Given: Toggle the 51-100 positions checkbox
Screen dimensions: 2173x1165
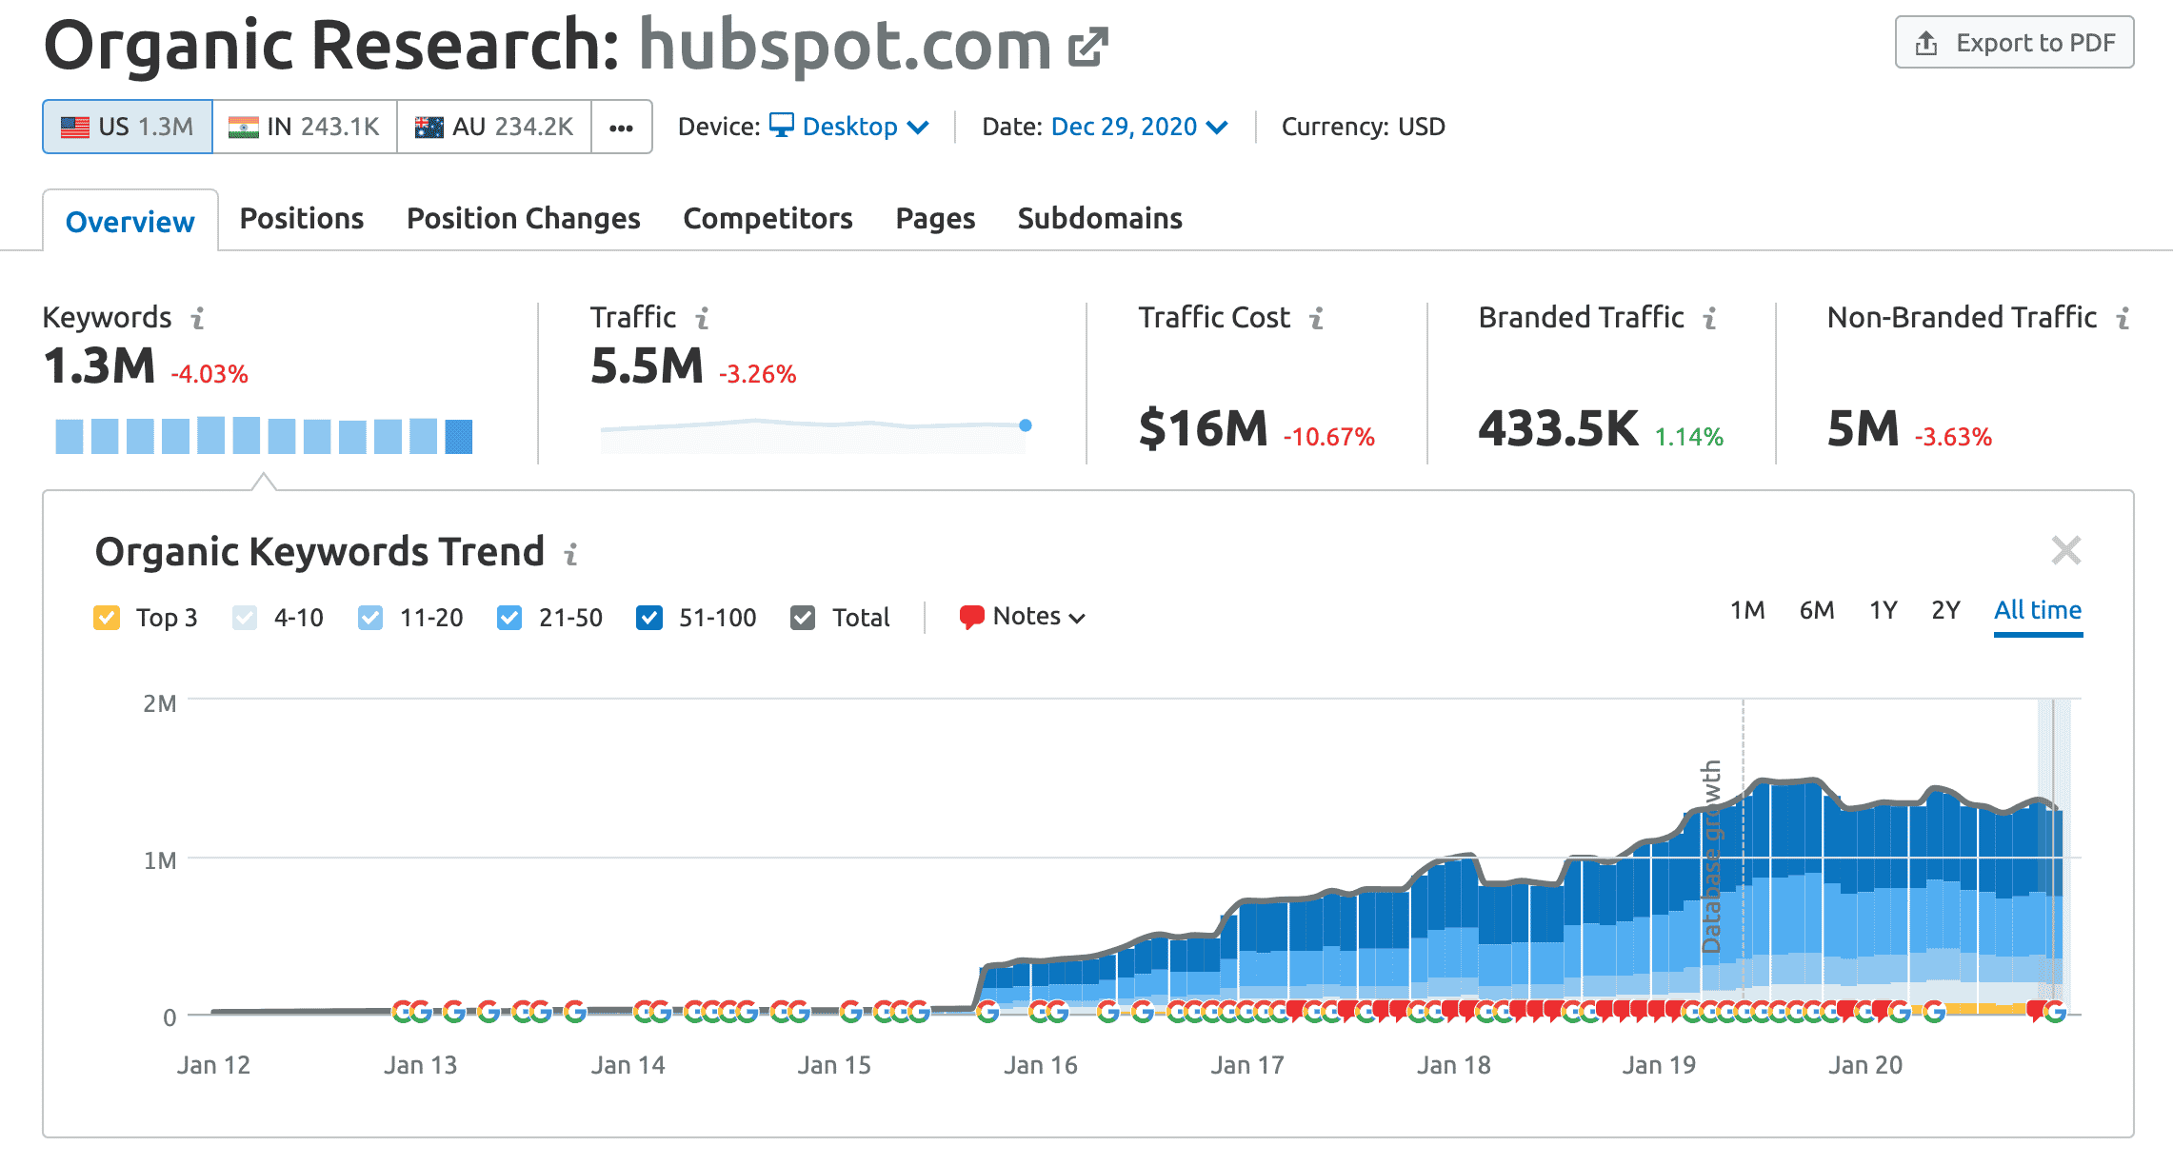Looking at the screenshot, I should 649,618.
